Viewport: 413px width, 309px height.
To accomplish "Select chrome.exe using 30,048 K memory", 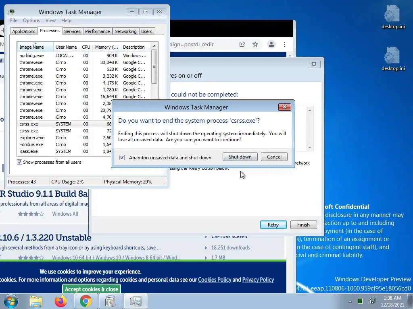I will (84, 62).
